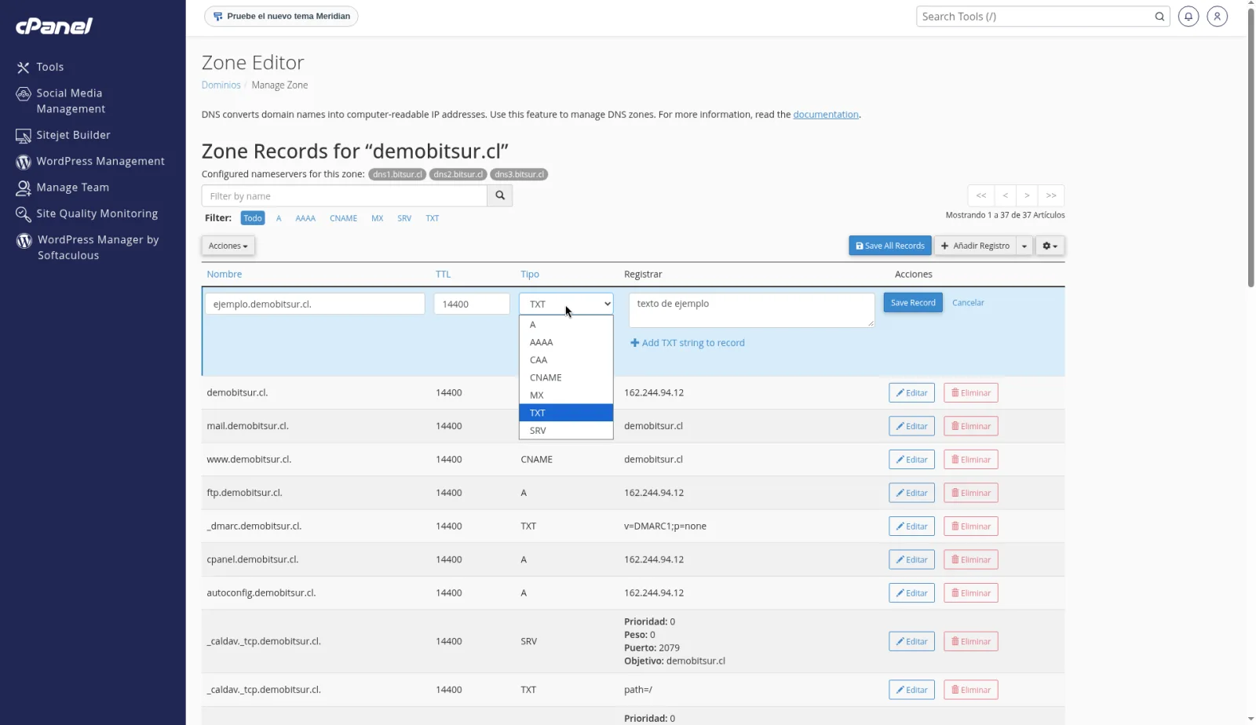Expand the arrow next to Añadir Registro

(1024, 246)
